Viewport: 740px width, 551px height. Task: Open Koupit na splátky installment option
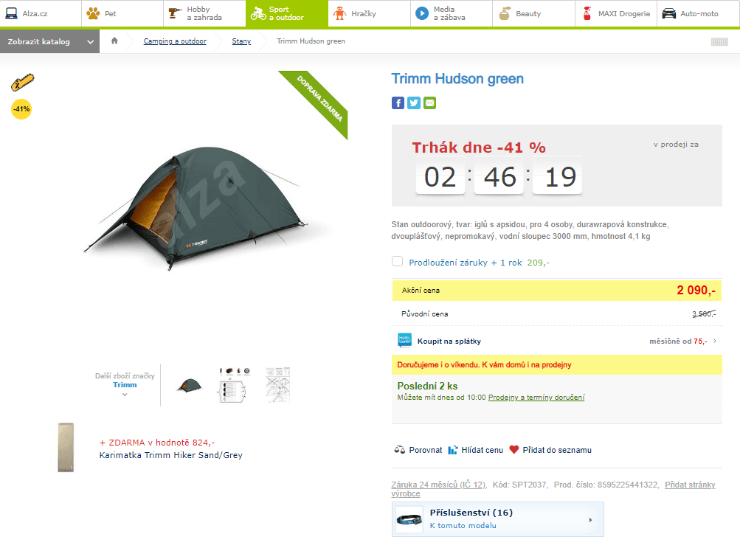tap(557, 341)
